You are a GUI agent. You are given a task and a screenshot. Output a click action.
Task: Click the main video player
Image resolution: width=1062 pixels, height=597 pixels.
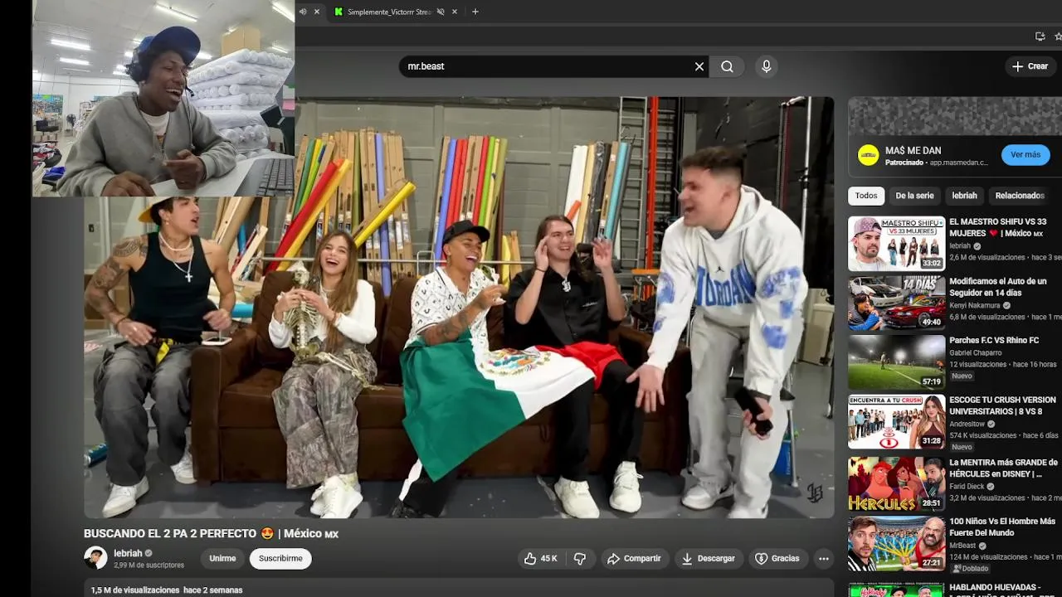459,308
